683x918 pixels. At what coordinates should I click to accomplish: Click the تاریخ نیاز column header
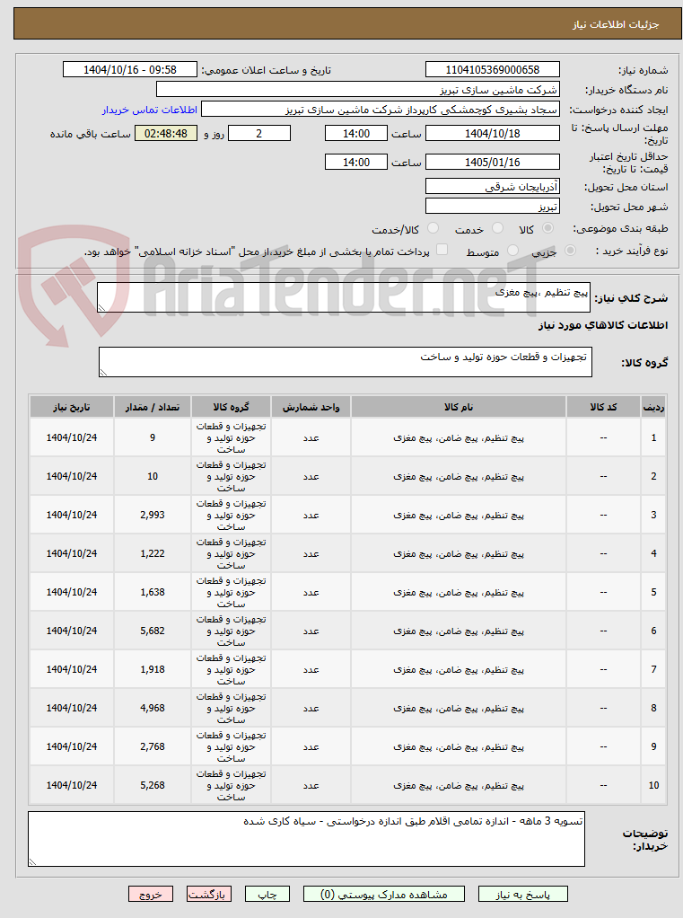tap(71, 407)
